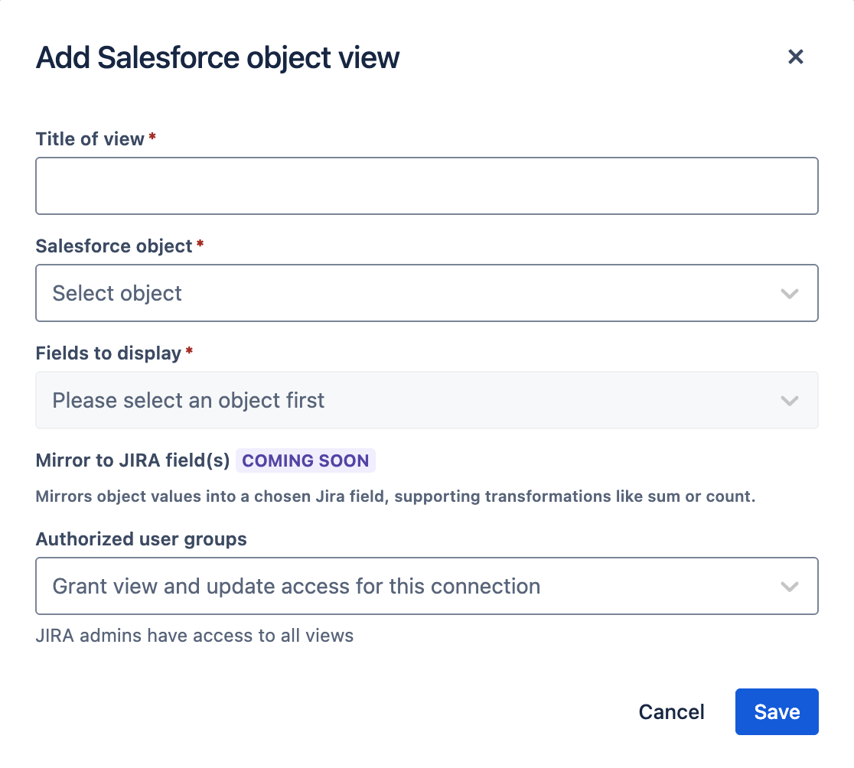Click the chevron in the Fields to display field
Viewport: 854px width, 768px height.
789,401
